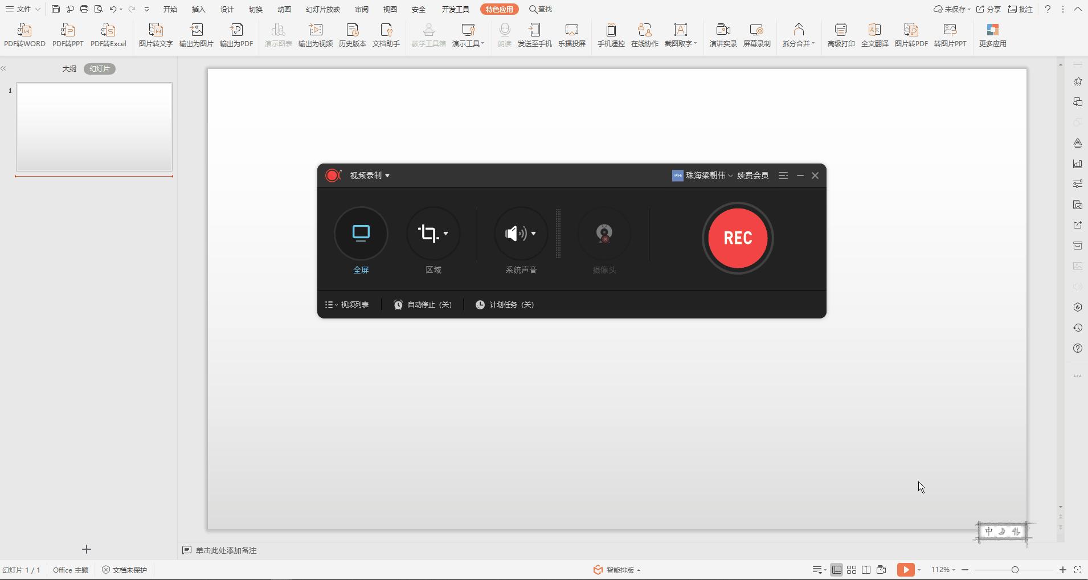Click the zoom slider handle in status bar
Viewport: 1088px width, 580px height.
click(1015, 570)
